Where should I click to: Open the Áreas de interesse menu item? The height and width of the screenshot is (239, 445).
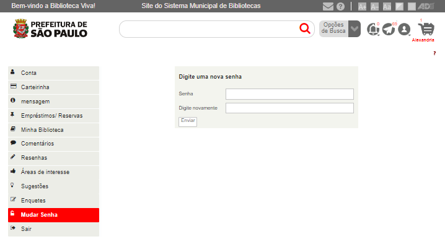(54, 172)
